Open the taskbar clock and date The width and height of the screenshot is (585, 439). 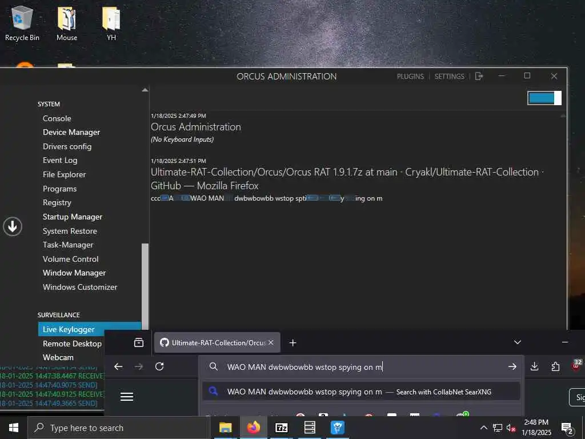pos(536,428)
